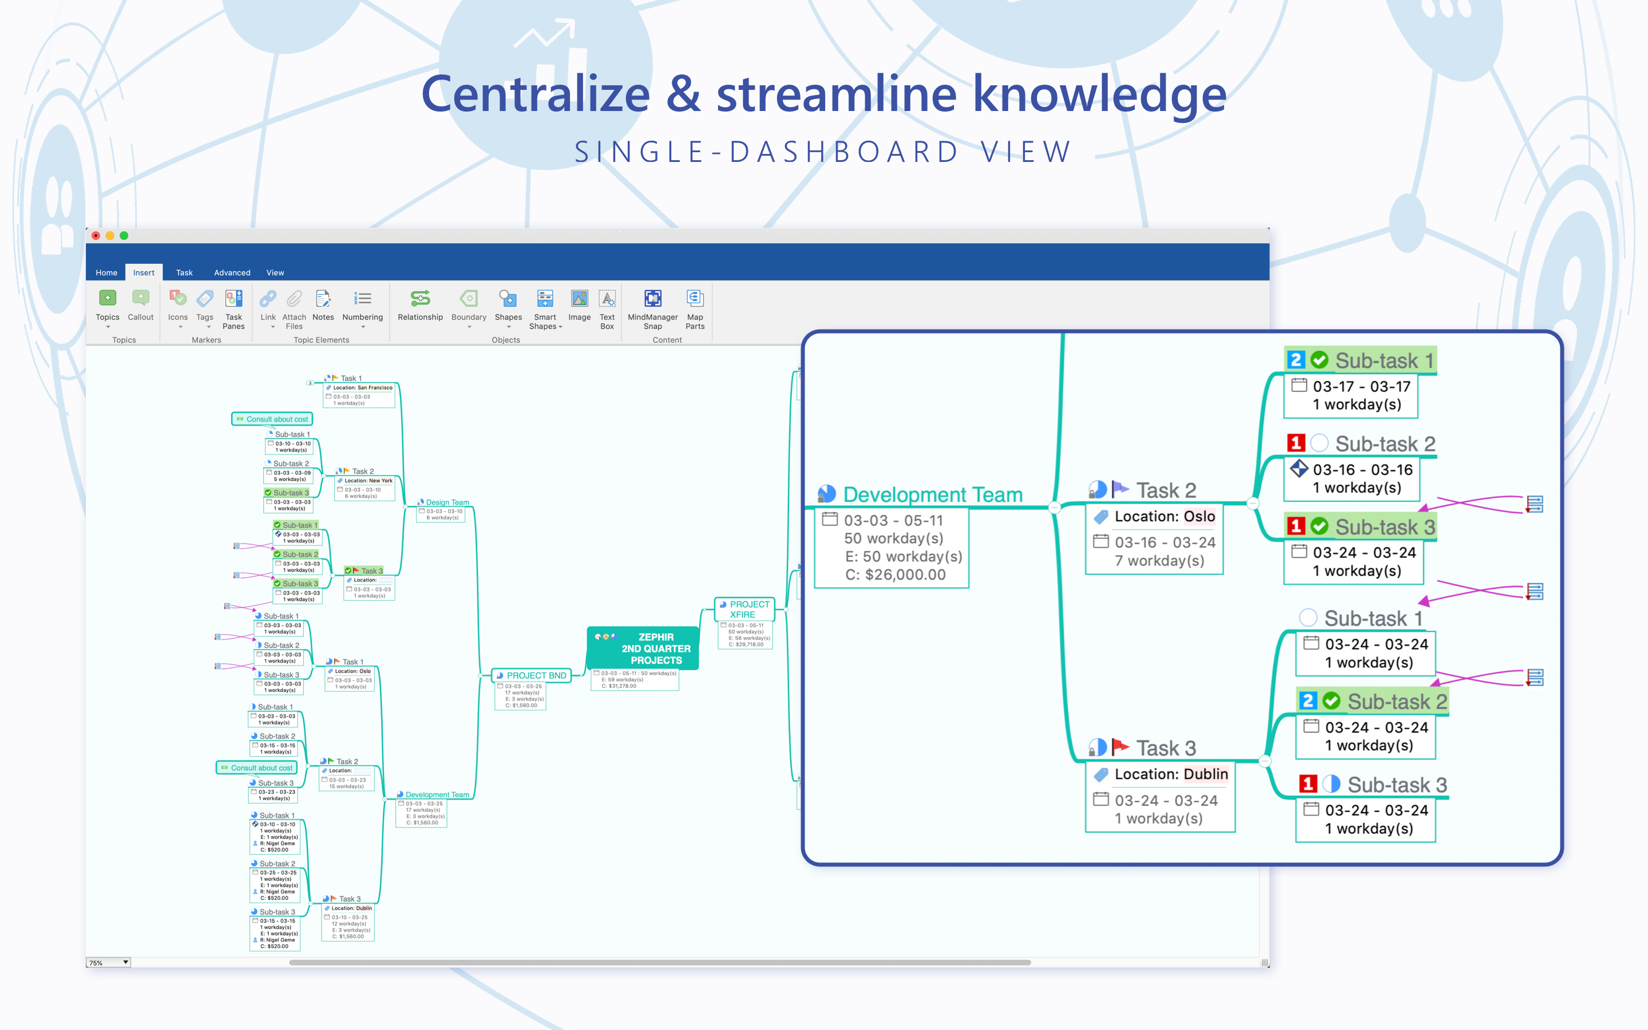The image size is (1648, 1030).
Task: Toggle green checkmark on priority 1 Sub-task 3 under Oslo task
Action: click(1320, 526)
